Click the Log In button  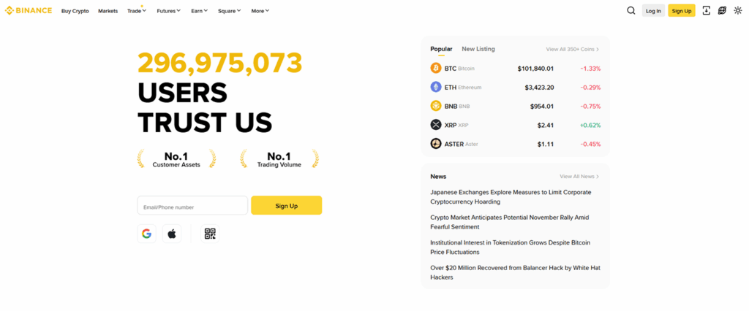[x=653, y=11]
